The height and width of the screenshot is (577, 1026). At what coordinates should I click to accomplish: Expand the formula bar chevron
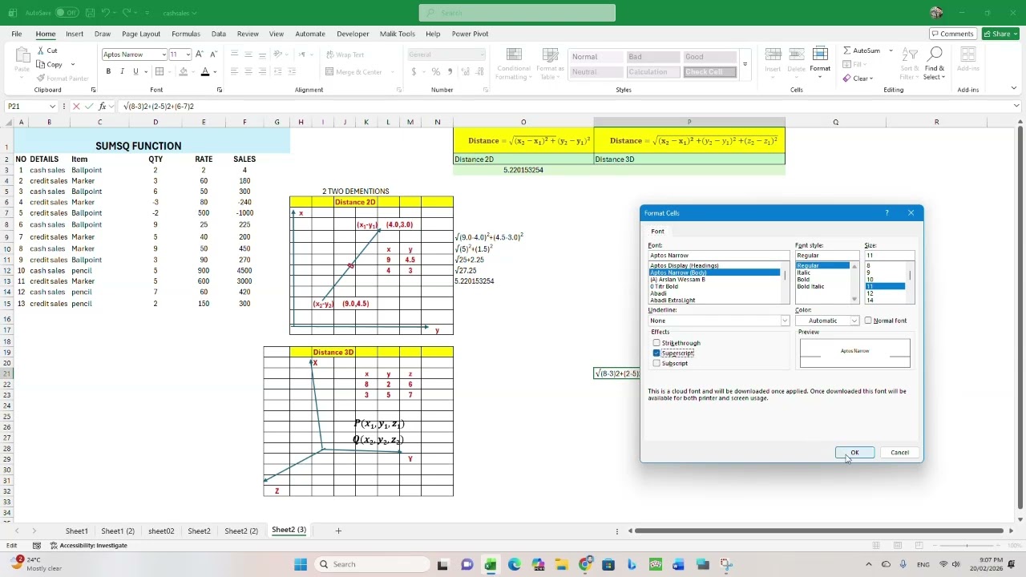[1016, 106]
